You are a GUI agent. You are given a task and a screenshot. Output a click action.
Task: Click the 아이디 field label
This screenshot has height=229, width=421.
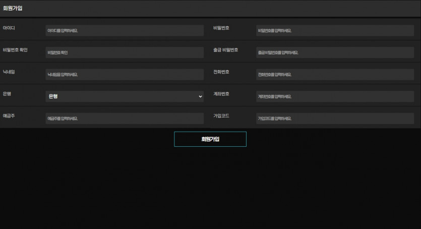click(9, 28)
